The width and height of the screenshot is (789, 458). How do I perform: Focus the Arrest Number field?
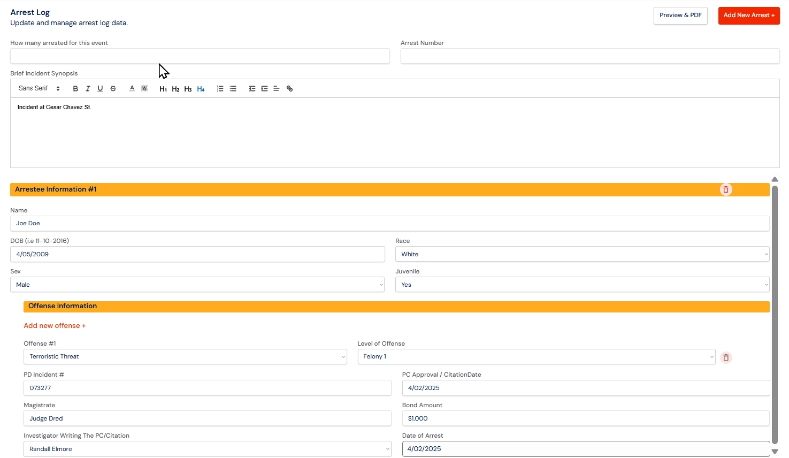[x=590, y=56]
